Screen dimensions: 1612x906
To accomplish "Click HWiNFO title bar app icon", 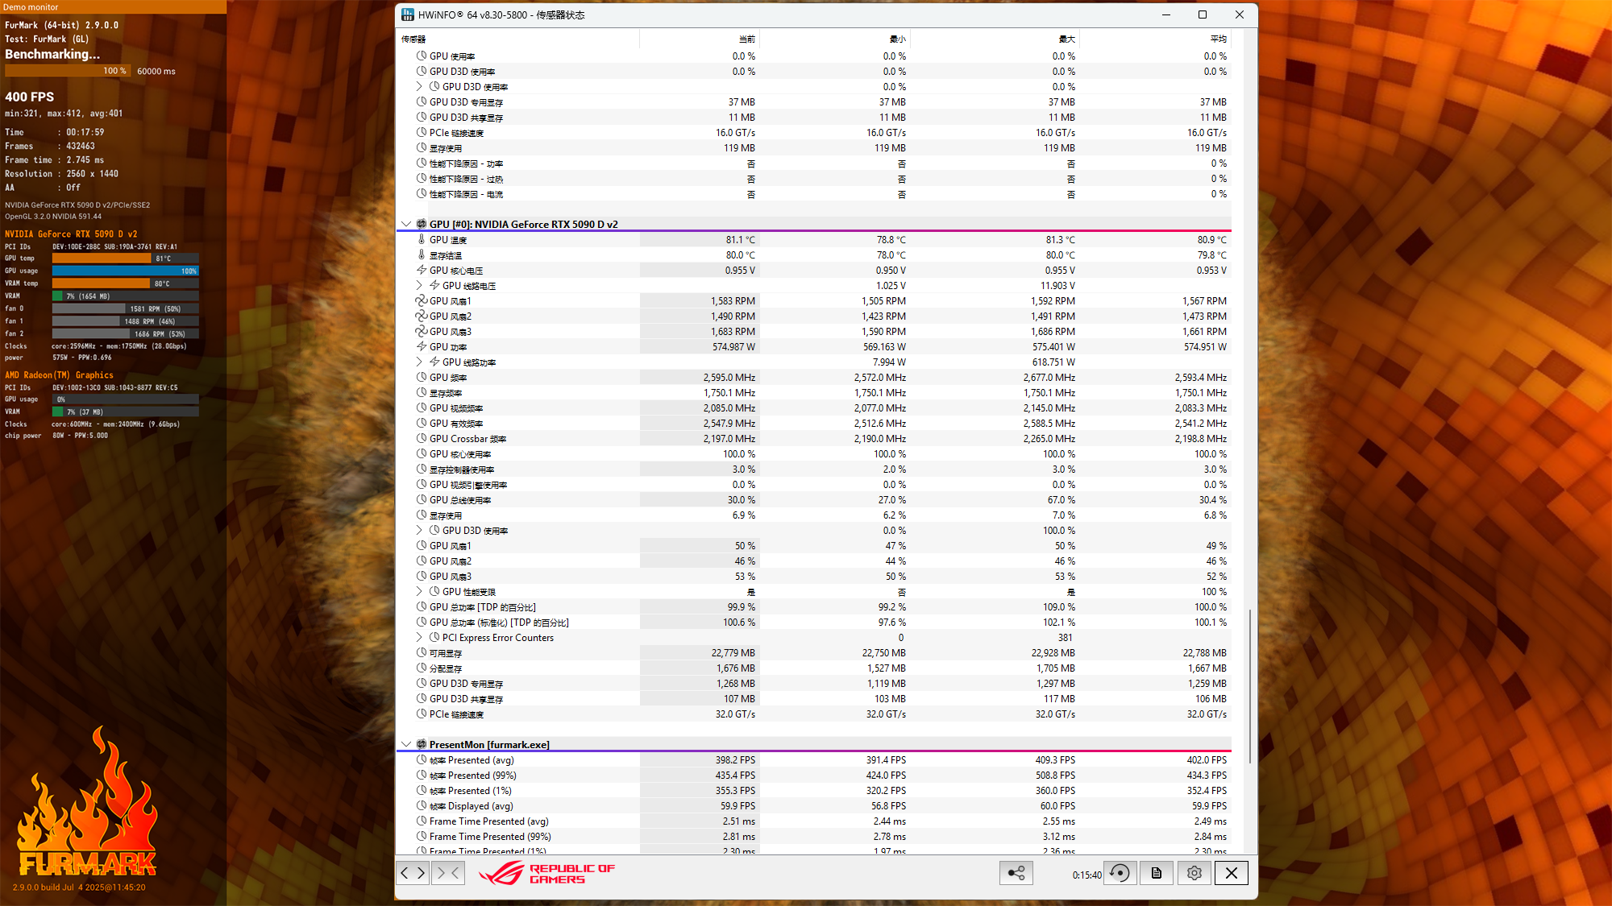I will pyautogui.click(x=408, y=14).
